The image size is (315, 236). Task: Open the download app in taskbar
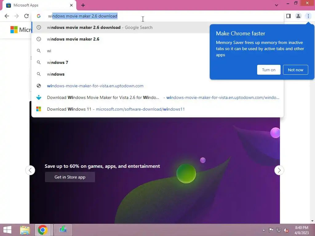point(63,230)
